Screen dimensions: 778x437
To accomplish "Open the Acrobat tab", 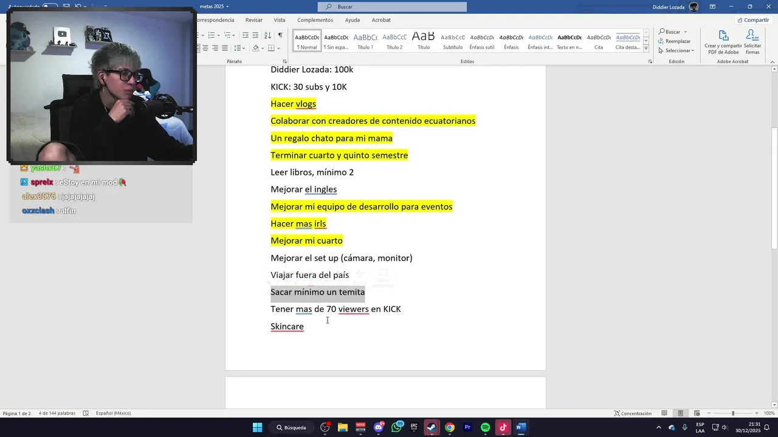I will click(381, 20).
